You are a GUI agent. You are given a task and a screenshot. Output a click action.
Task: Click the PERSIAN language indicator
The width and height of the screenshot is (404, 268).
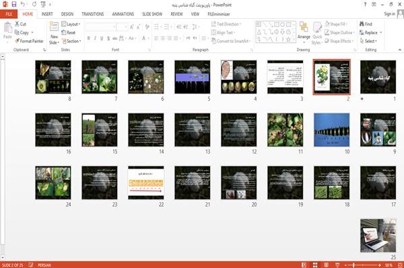pyautogui.click(x=44, y=265)
